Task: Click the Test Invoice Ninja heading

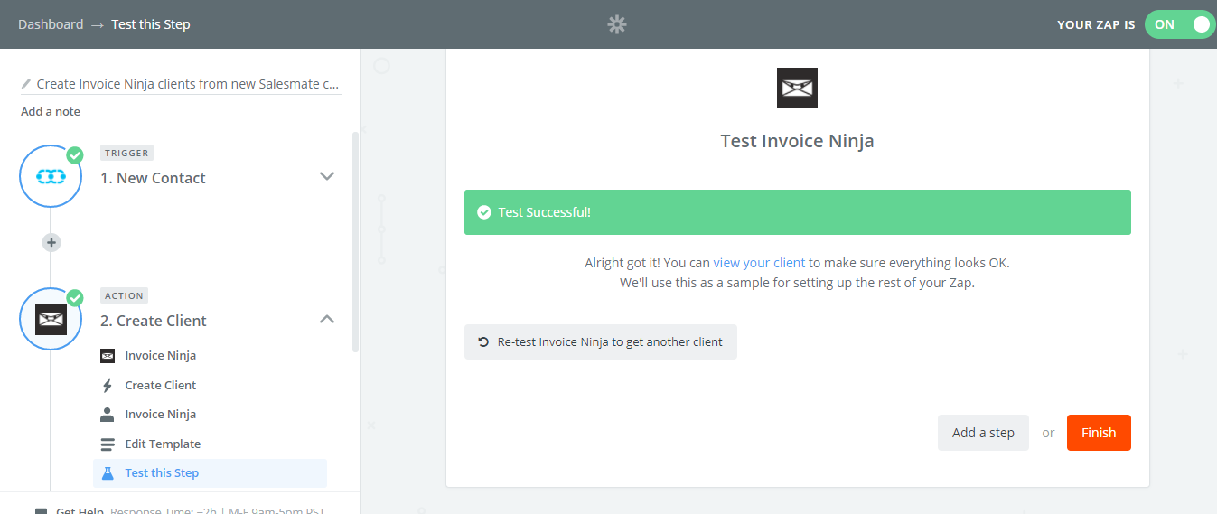Action: click(797, 141)
